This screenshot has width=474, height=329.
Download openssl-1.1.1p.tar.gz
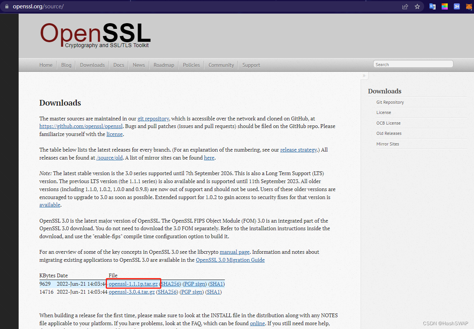pos(133,284)
